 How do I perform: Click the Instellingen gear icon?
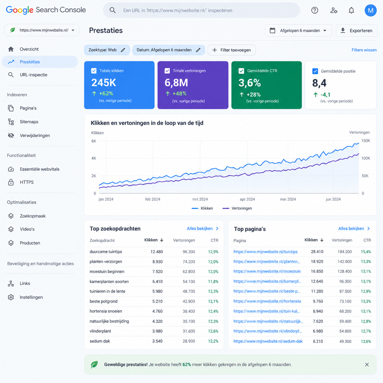(x=11, y=297)
